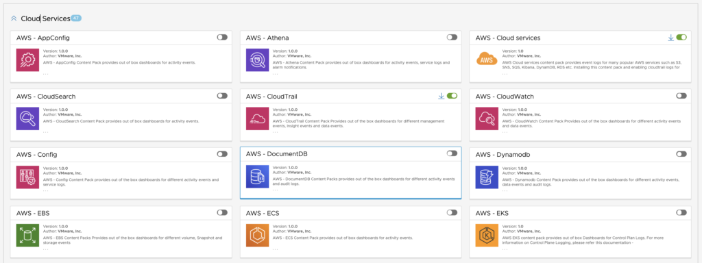The width and height of the screenshot is (702, 263).
Task: Turn off the AWS - CloudTrail toggle
Action: coord(452,95)
